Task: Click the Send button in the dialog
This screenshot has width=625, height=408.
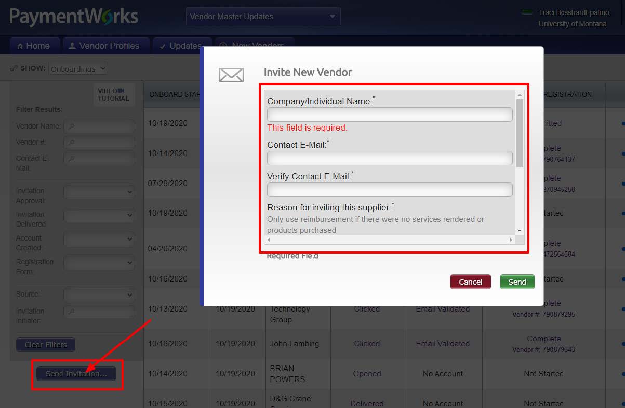Action: coord(517,282)
